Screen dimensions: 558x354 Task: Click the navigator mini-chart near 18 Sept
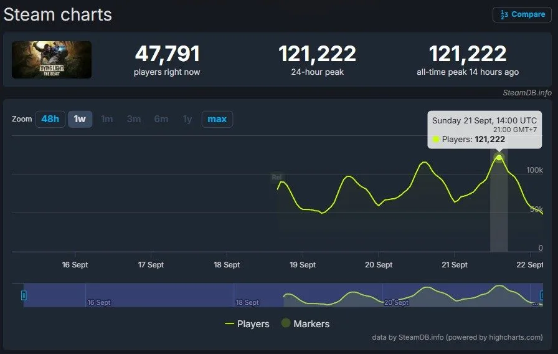pyautogui.click(x=247, y=295)
